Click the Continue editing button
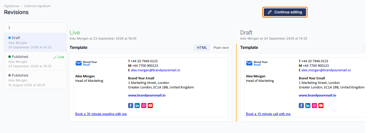 285,12
